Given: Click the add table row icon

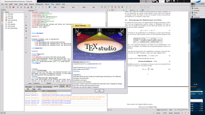Looking at the screenshot, I should pyautogui.click(x=102, y=7).
